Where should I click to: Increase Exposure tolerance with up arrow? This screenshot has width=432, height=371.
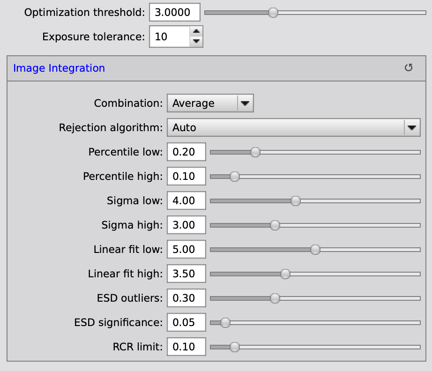click(197, 32)
